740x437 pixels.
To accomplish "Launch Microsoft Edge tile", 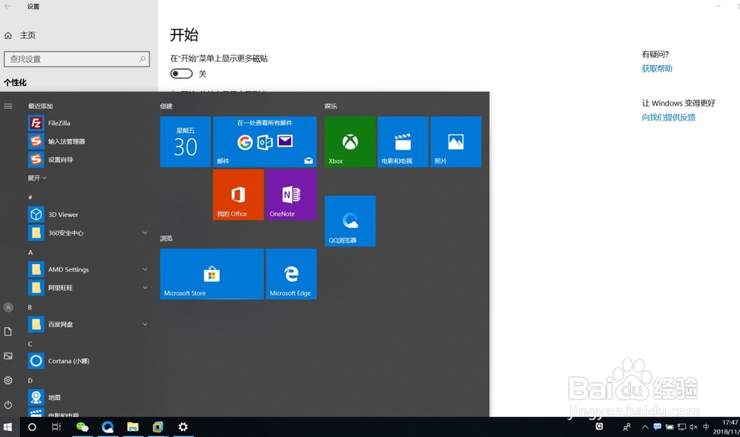I will point(291,274).
